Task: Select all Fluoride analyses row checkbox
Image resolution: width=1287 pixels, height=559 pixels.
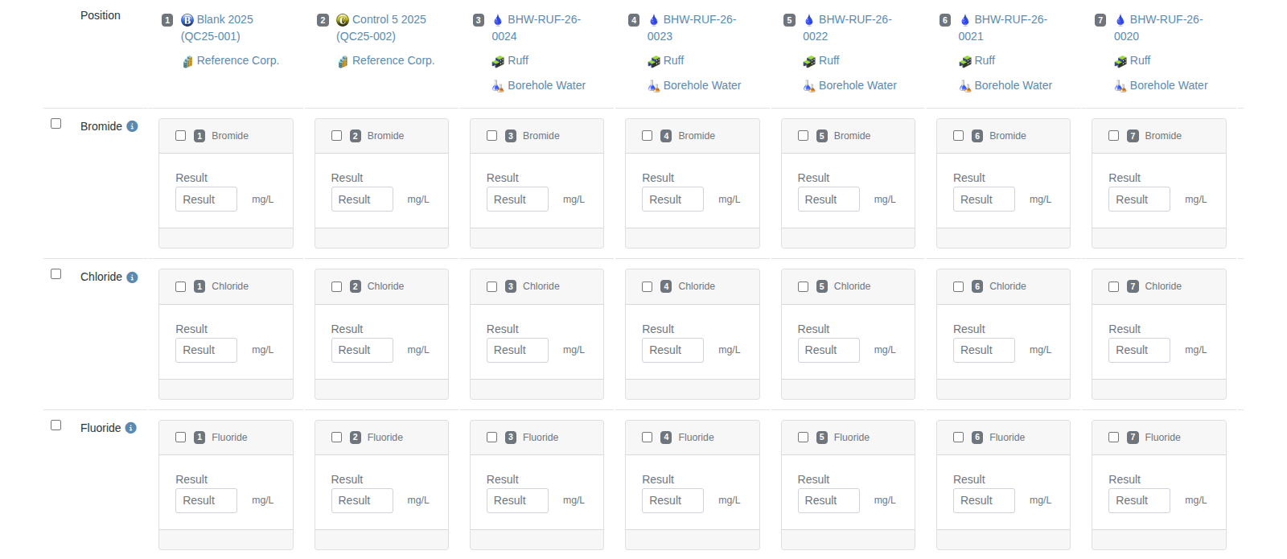Action: [56, 425]
